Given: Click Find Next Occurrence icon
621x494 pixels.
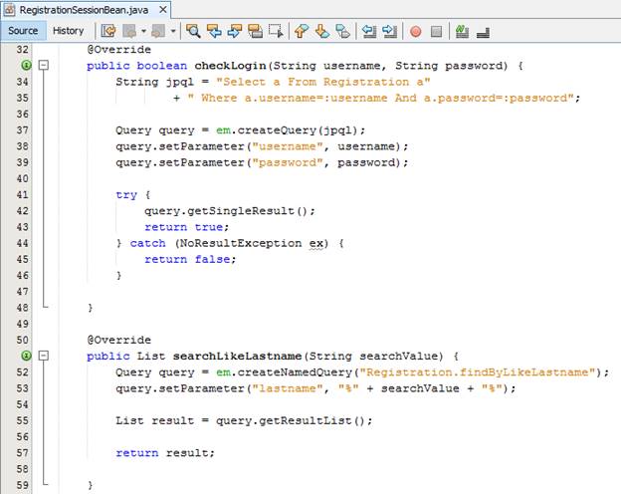Looking at the screenshot, I should [x=235, y=31].
